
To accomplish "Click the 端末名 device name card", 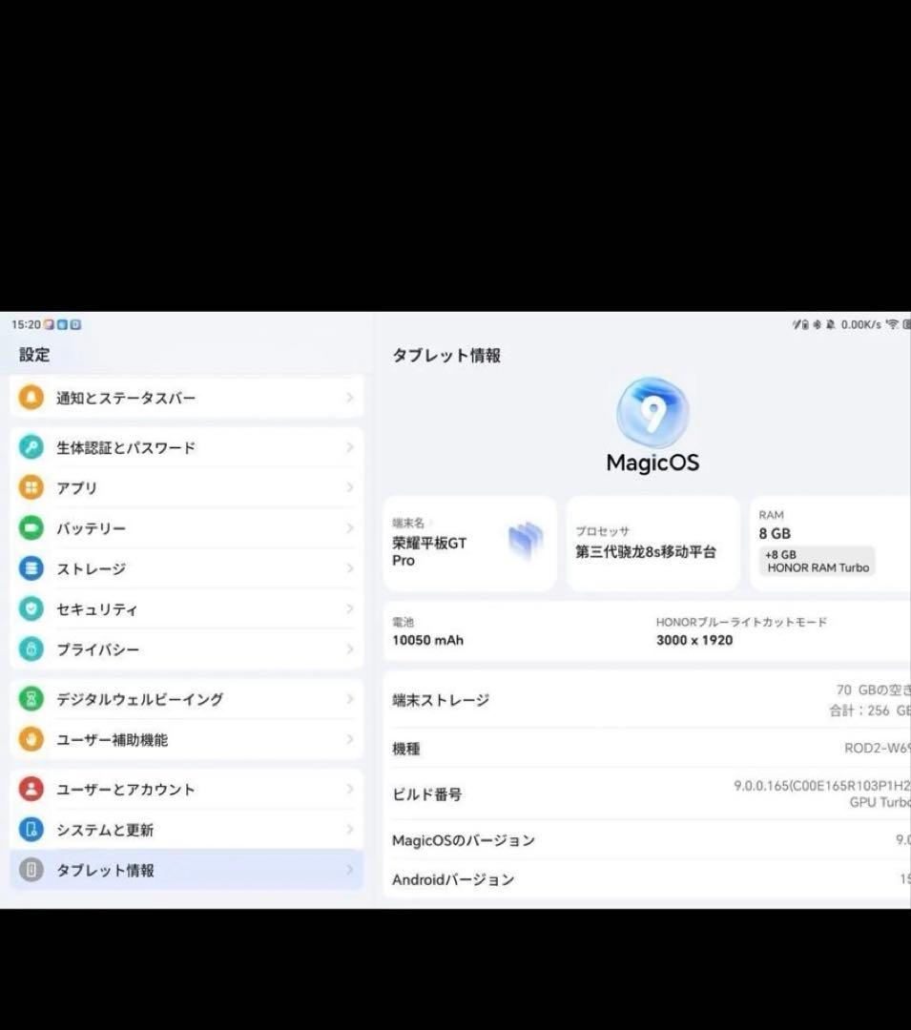I will point(469,544).
